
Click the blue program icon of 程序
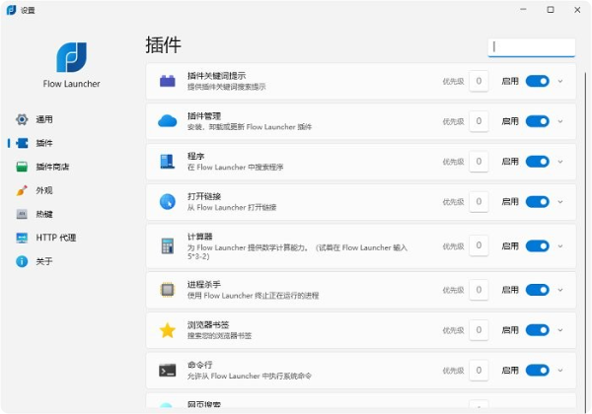coord(168,162)
